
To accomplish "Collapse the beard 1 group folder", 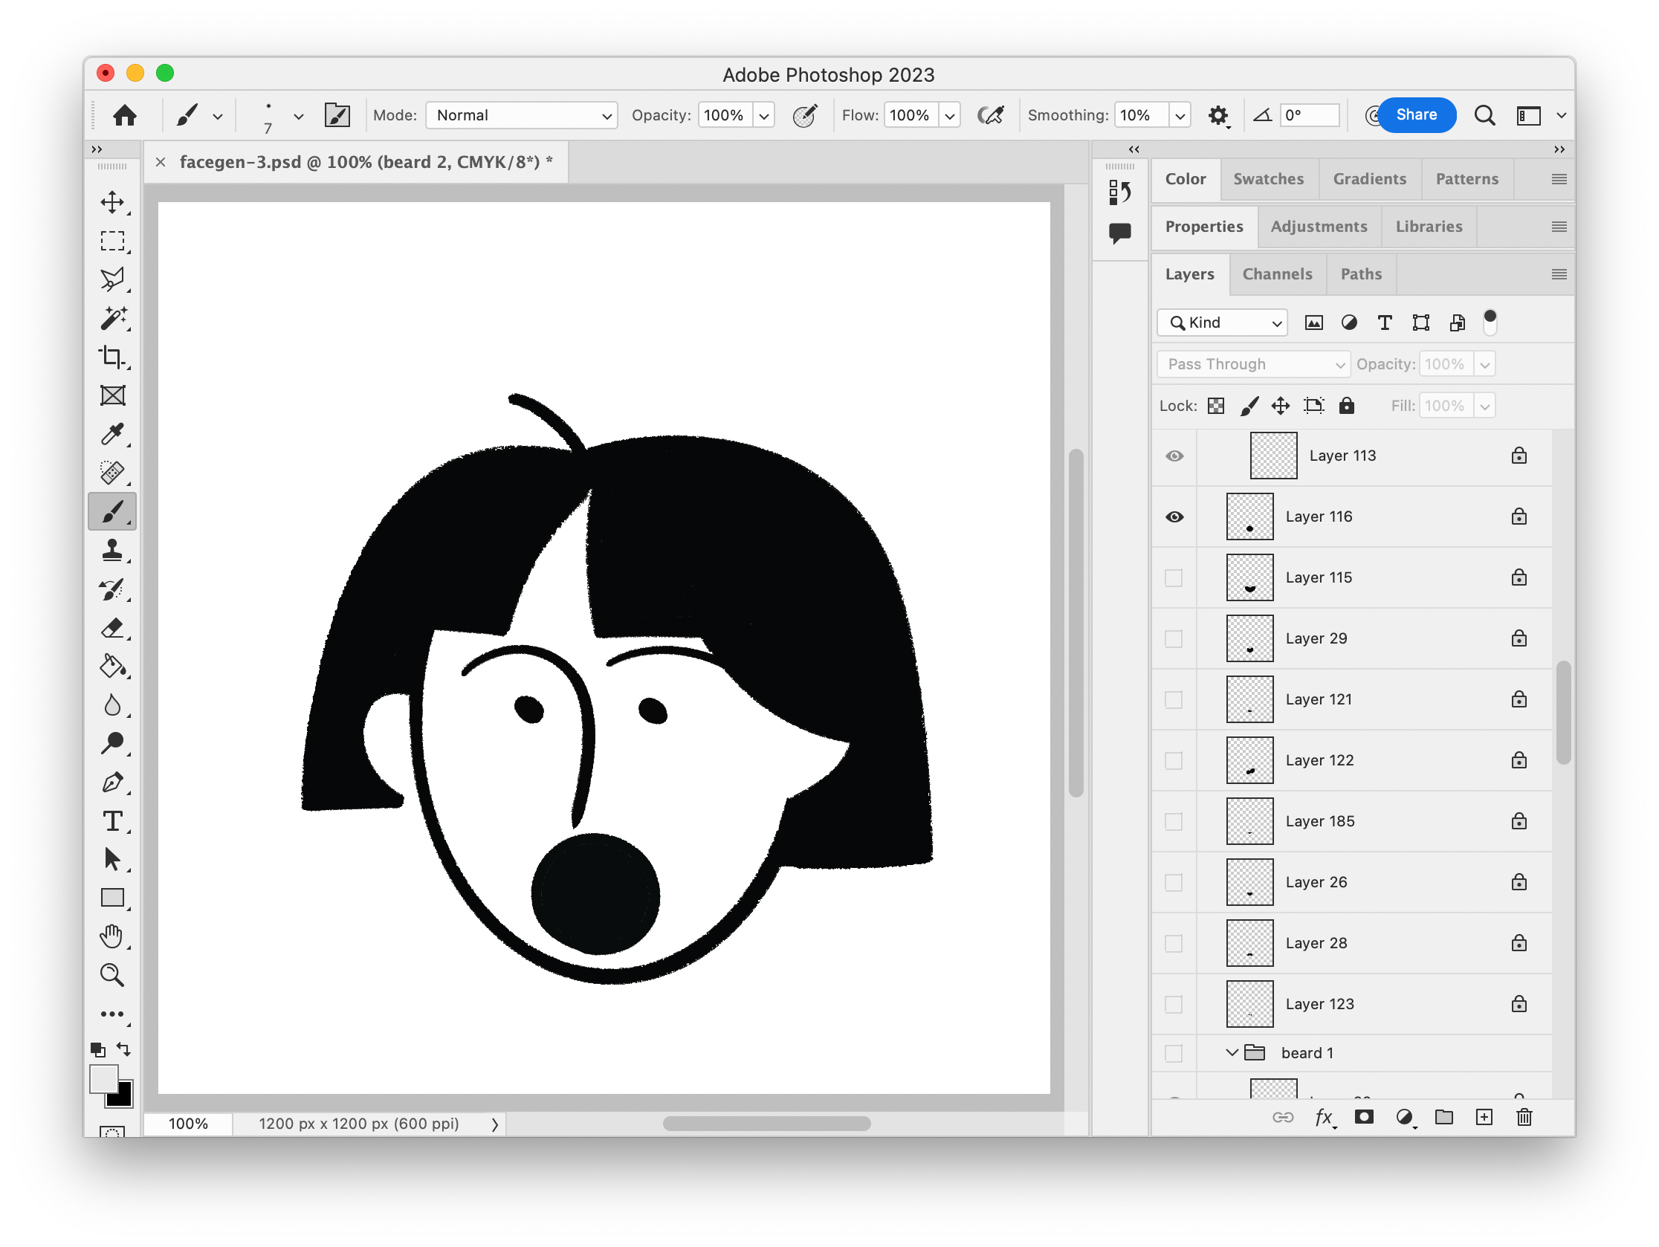I will pos(1232,1053).
